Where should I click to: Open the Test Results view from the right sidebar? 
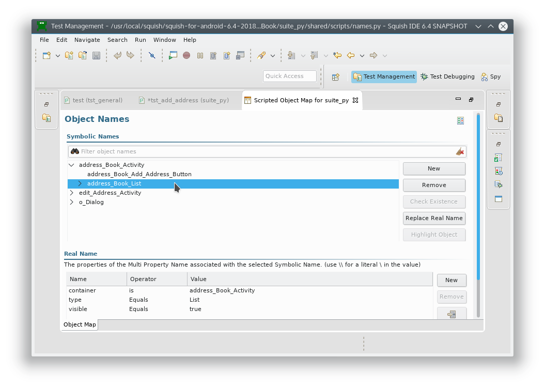pos(499,158)
